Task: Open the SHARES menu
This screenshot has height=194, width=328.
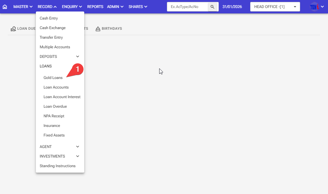Action: point(138,7)
